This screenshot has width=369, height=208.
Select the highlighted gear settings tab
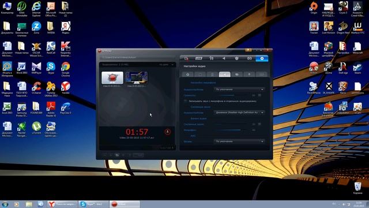[262, 58]
